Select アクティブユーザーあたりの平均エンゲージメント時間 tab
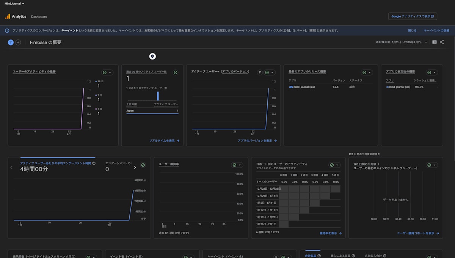This screenshot has height=258, width=455. click(x=58, y=166)
